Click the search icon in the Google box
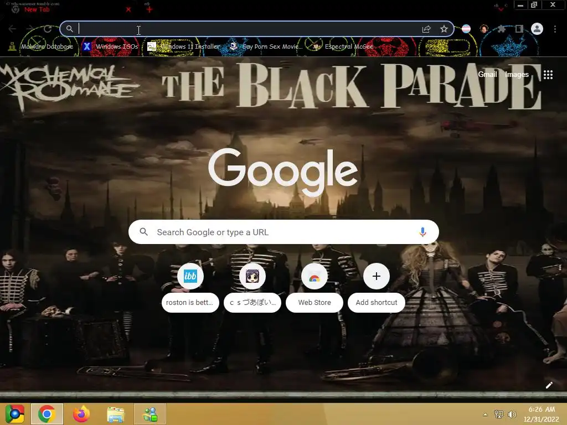The width and height of the screenshot is (567, 425). 143,232
